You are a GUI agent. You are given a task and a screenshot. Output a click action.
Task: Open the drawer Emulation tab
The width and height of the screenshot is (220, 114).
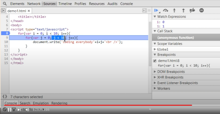[41, 103]
